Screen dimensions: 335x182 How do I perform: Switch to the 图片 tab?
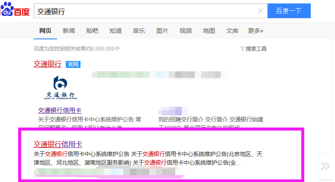[x=162, y=31]
